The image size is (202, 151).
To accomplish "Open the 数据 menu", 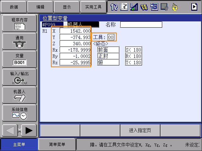I will pos(14,7).
